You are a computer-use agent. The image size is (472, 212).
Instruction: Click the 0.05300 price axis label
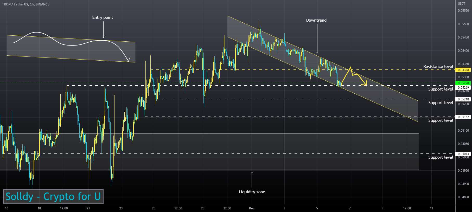click(x=463, y=77)
